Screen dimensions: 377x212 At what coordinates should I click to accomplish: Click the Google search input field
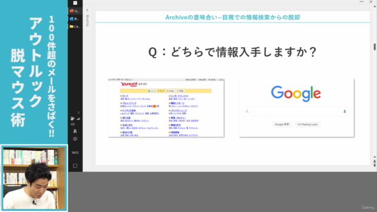pos(296,111)
